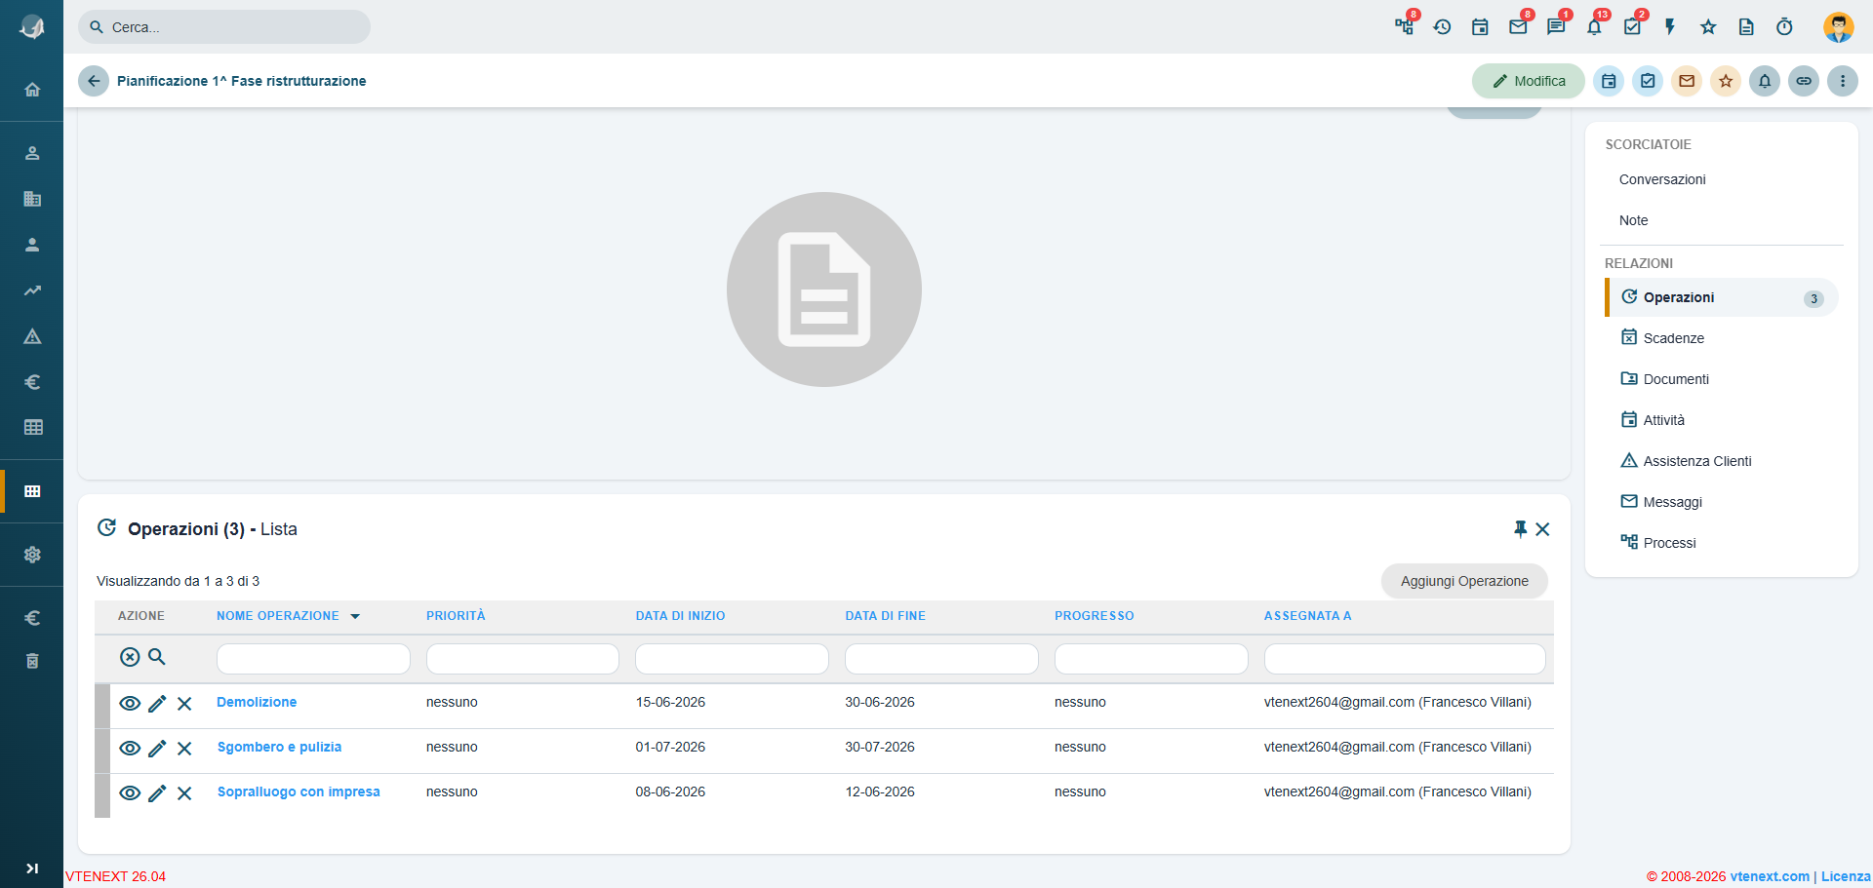Close the Operazioni list panel

point(1542,529)
